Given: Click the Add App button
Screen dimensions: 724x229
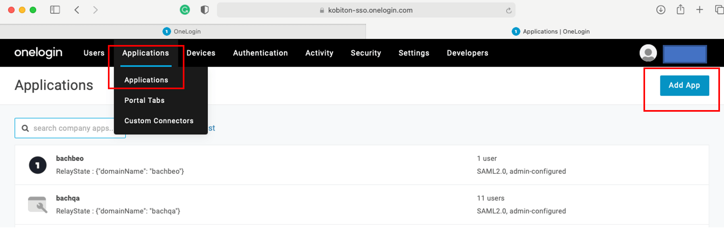Looking at the screenshot, I should (684, 86).
